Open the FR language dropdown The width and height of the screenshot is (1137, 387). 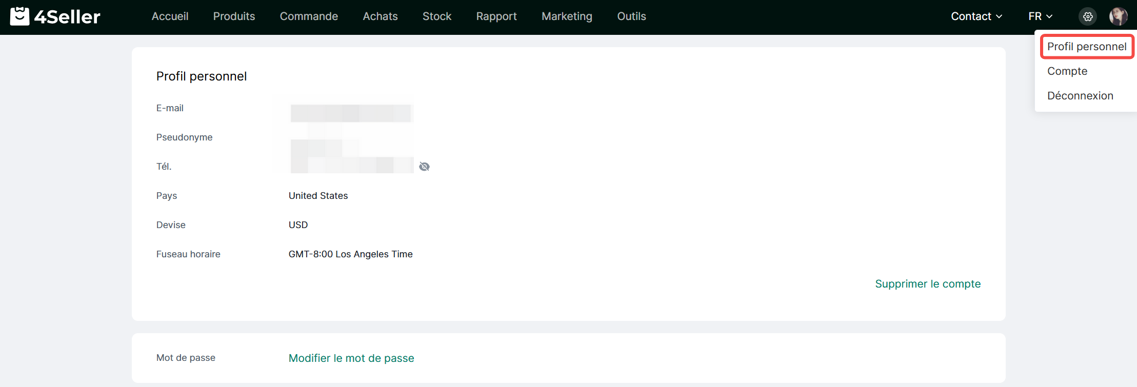tap(1040, 16)
